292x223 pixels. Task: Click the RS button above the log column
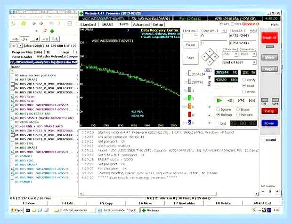(208, 70)
